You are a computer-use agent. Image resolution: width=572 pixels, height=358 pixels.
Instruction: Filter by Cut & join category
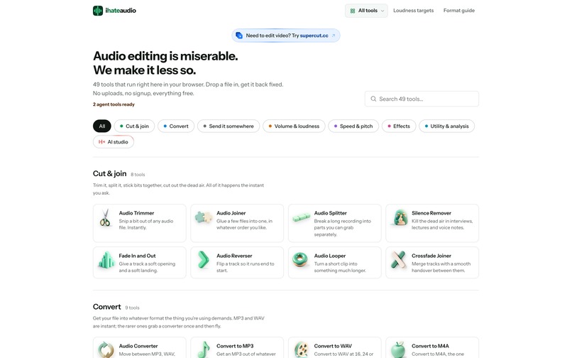click(134, 126)
